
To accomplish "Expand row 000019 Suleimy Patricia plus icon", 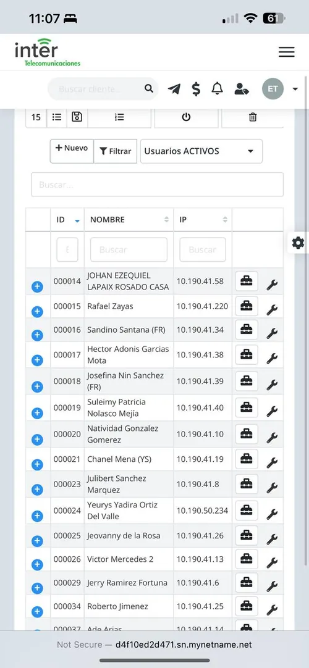I will (37, 413).
